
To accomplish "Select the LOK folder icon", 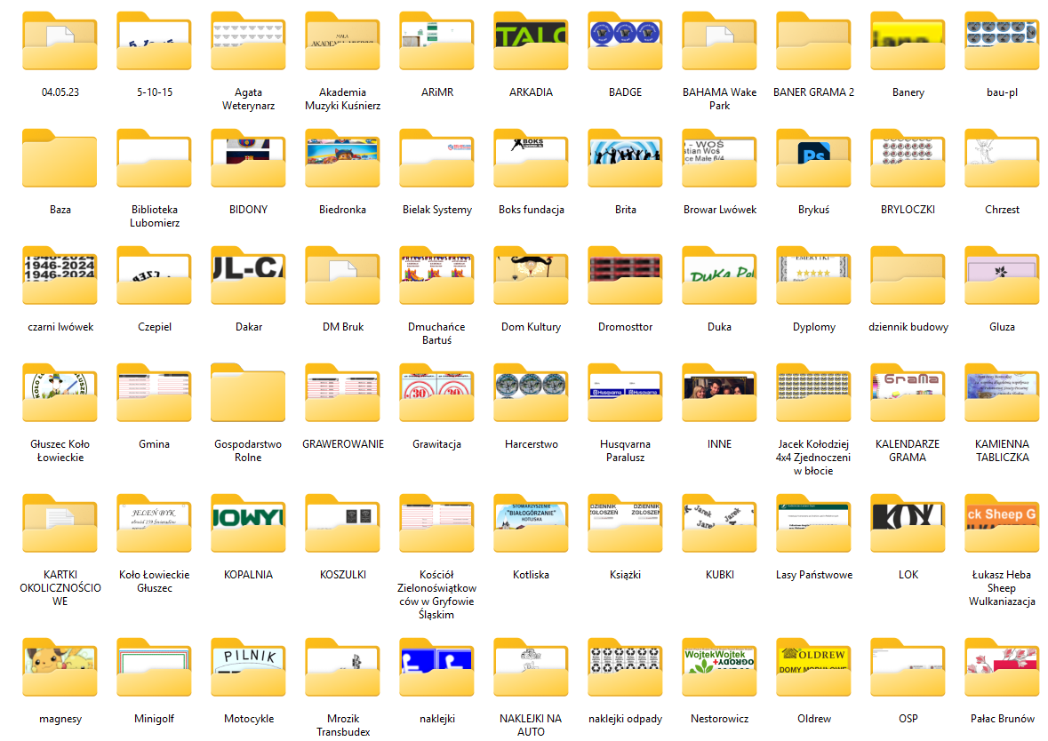I will [908, 523].
